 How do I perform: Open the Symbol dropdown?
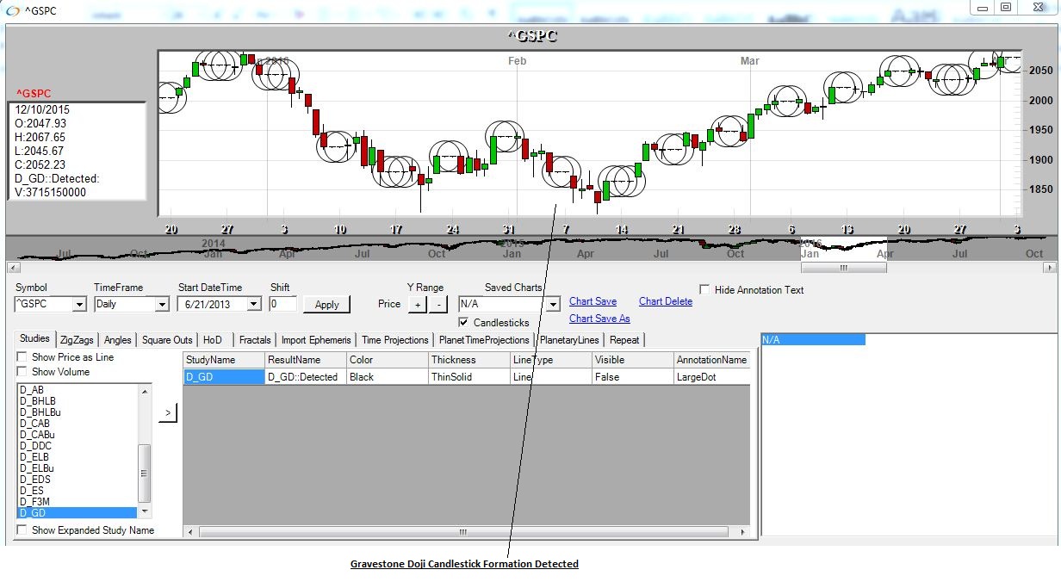[79, 305]
